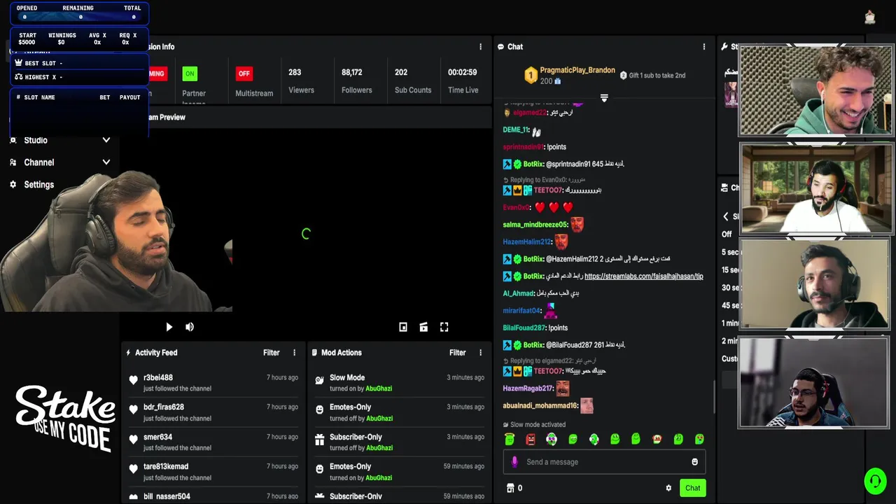Toggle the Multistream OFF badge
Image resolution: width=896 pixels, height=504 pixels.
pos(244,73)
